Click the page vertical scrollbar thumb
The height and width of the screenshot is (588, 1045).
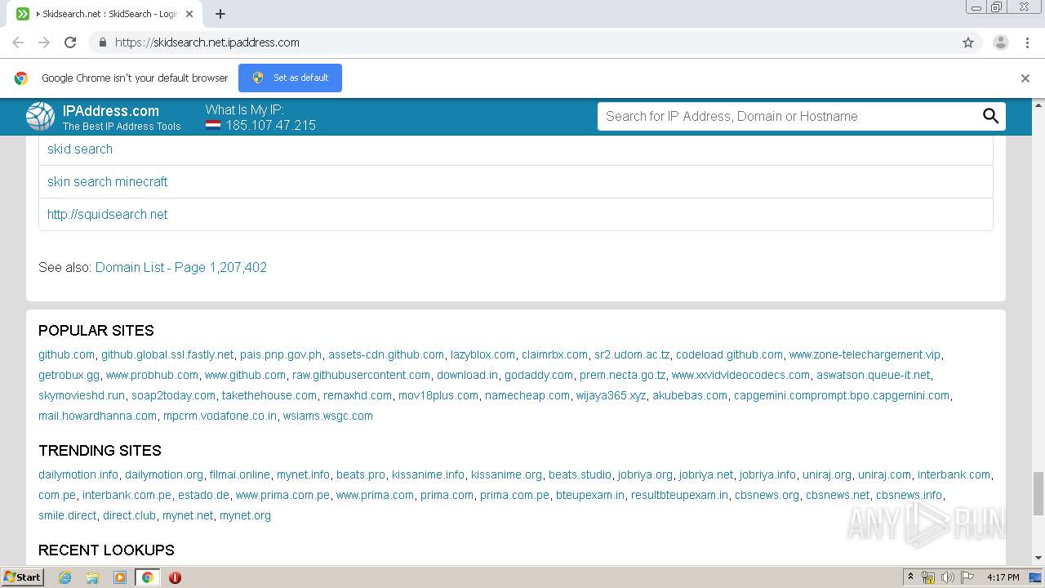pyautogui.click(x=1038, y=493)
